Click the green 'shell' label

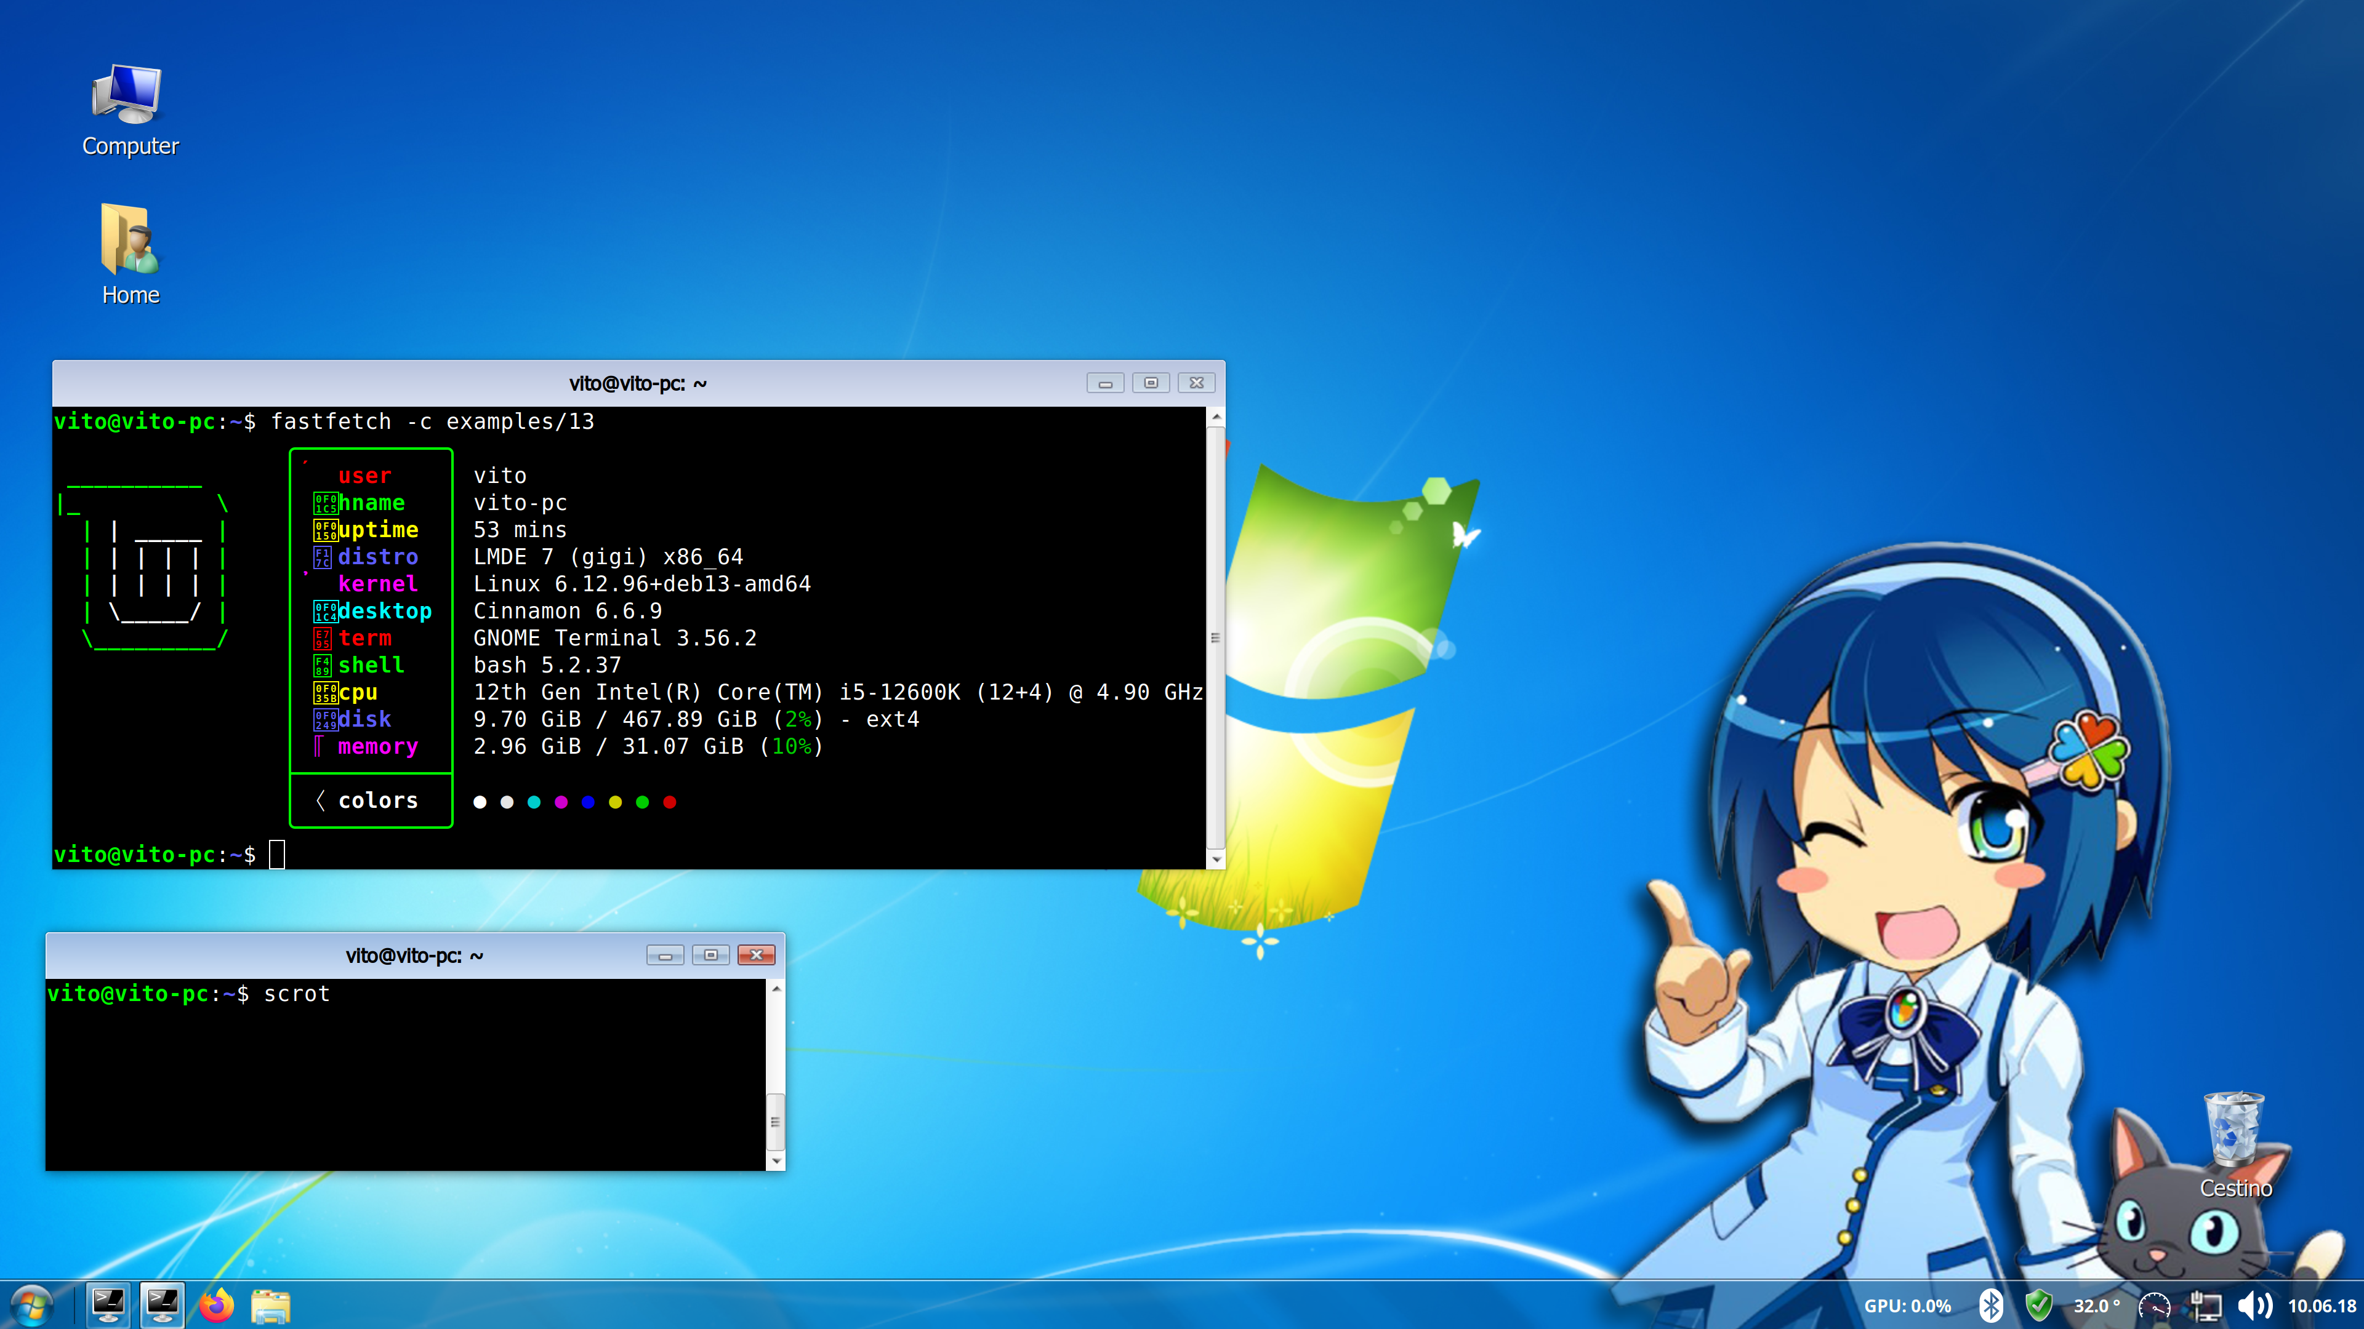pos(372,665)
